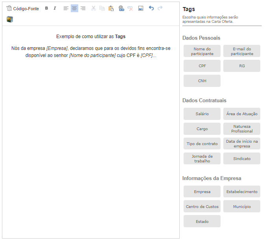Click the Sindicato tag button
This screenshot has height=241, width=265.
point(242,158)
